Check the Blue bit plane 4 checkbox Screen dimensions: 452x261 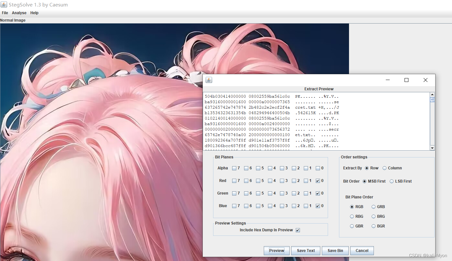click(x=270, y=206)
